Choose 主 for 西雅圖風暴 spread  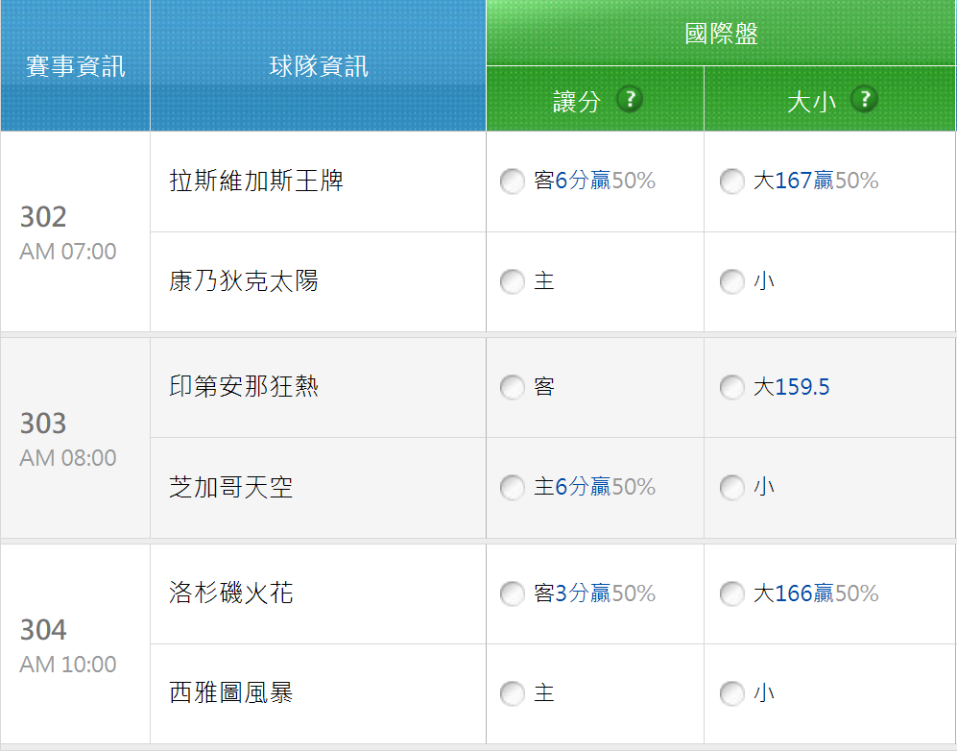[513, 693]
